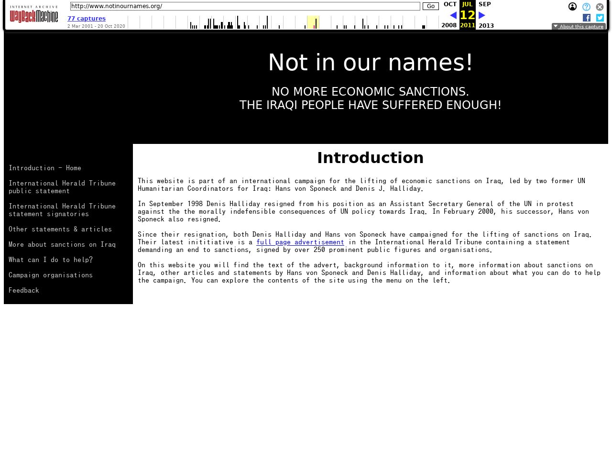Image resolution: width=612 pixels, height=459 pixels.
Task: Open Herald Tribune statement signatories page
Action: pyautogui.click(x=62, y=210)
